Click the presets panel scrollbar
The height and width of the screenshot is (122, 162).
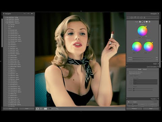coord(2,33)
